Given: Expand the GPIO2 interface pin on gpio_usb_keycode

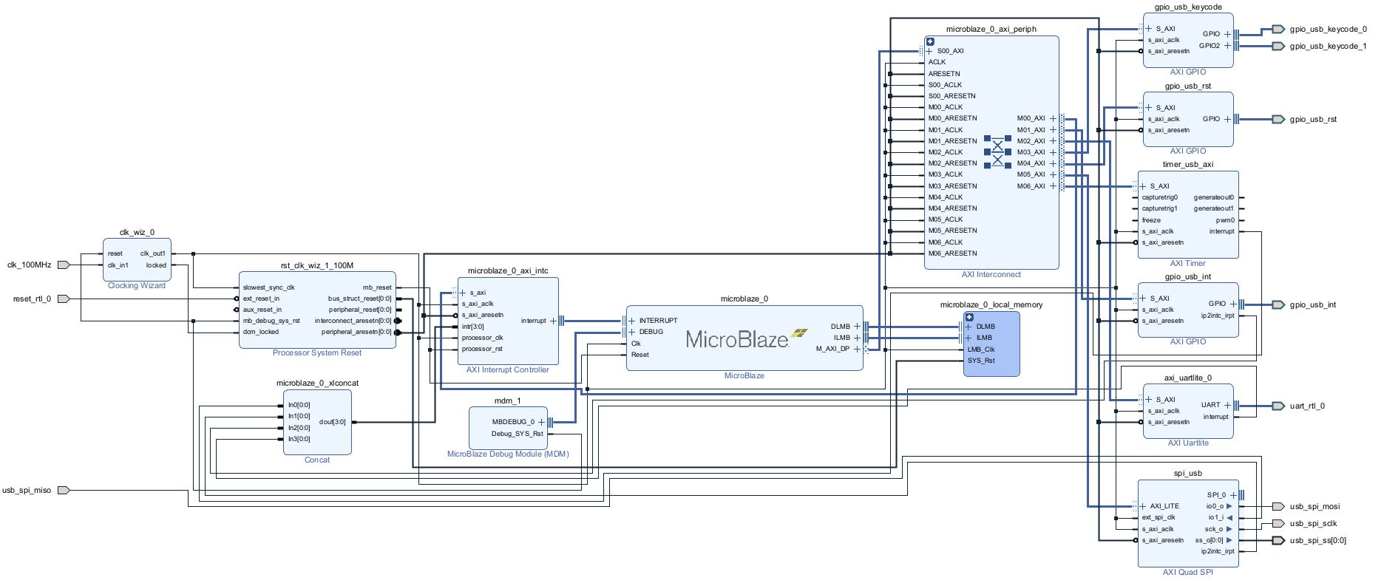Looking at the screenshot, I should [1227, 45].
